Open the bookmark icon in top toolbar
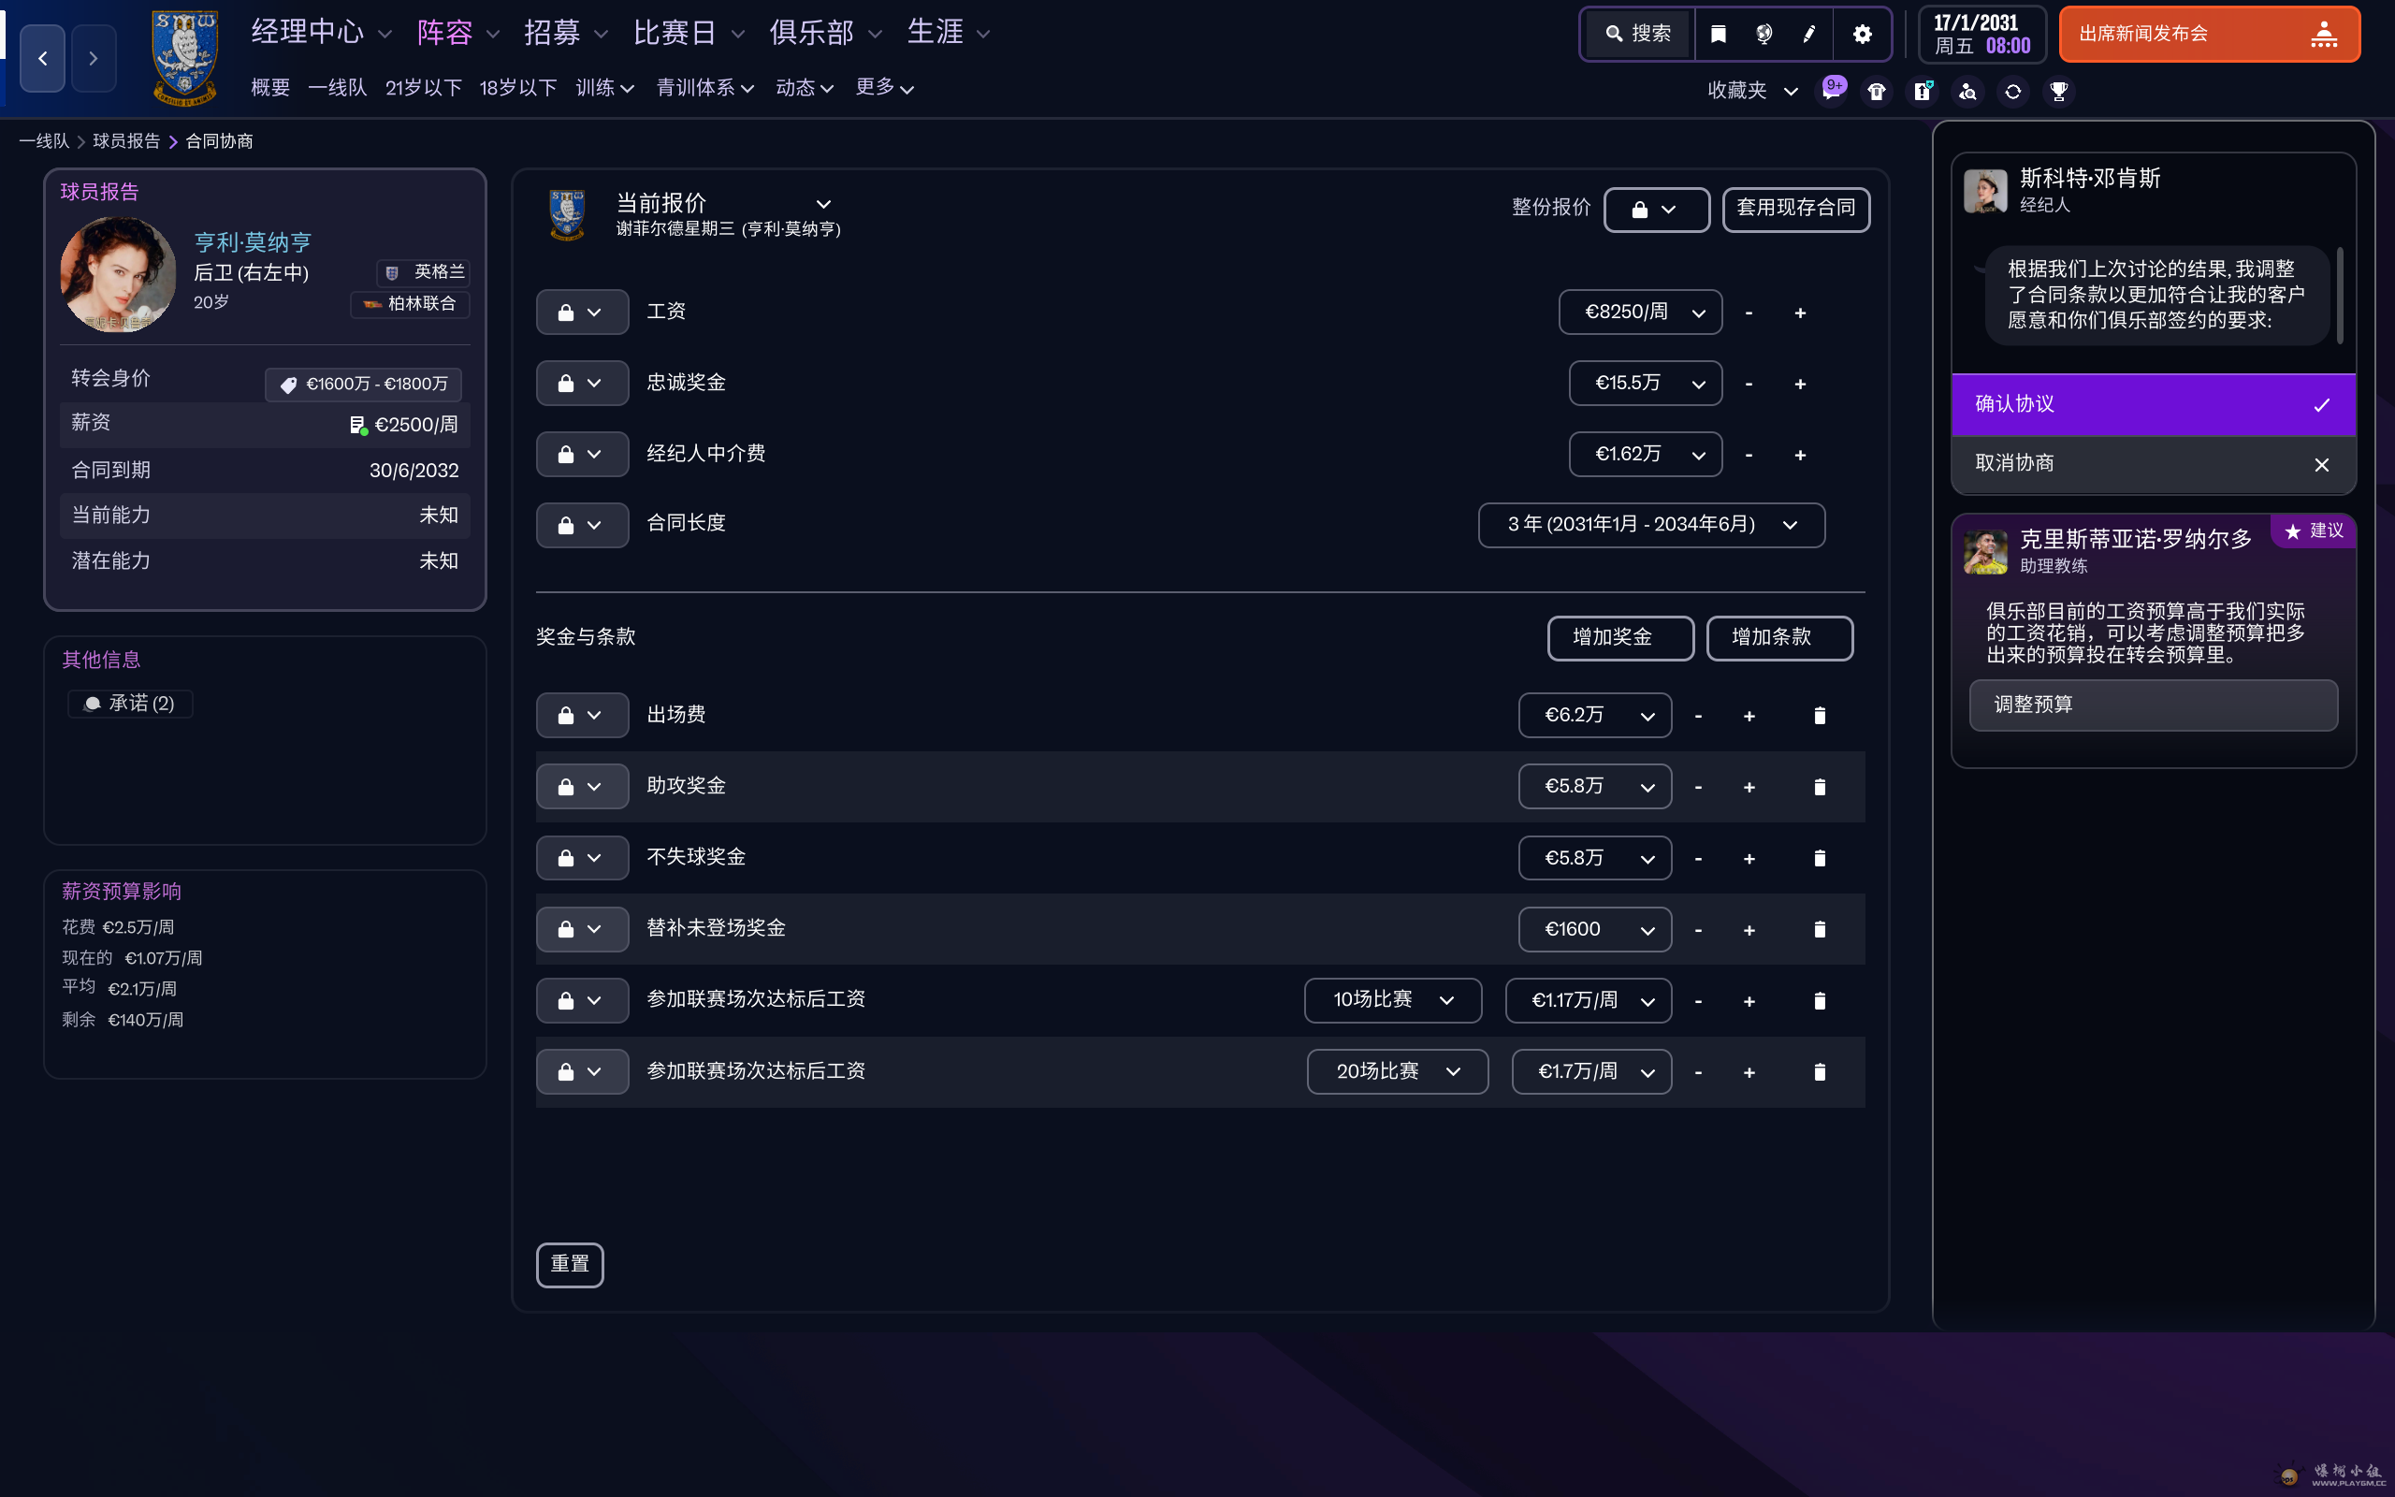This screenshot has width=2395, height=1497. coord(1718,34)
